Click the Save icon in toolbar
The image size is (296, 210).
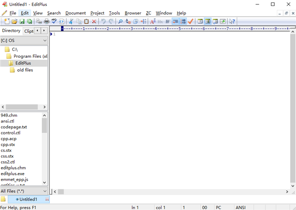click(x=22, y=21)
